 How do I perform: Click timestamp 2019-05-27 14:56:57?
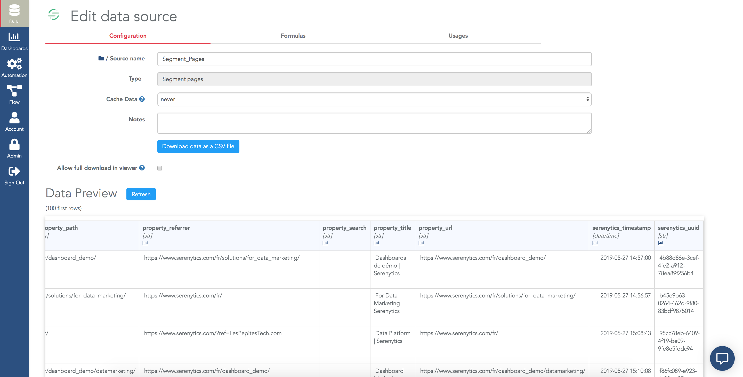pyautogui.click(x=625, y=295)
